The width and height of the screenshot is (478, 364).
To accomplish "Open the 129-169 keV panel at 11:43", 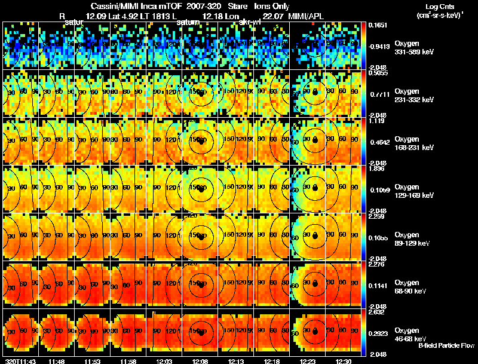I will click(21, 189).
